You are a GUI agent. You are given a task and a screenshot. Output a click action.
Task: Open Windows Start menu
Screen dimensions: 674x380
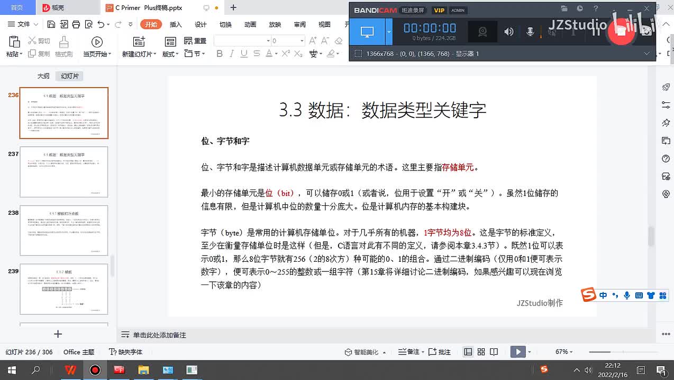tap(12, 370)
